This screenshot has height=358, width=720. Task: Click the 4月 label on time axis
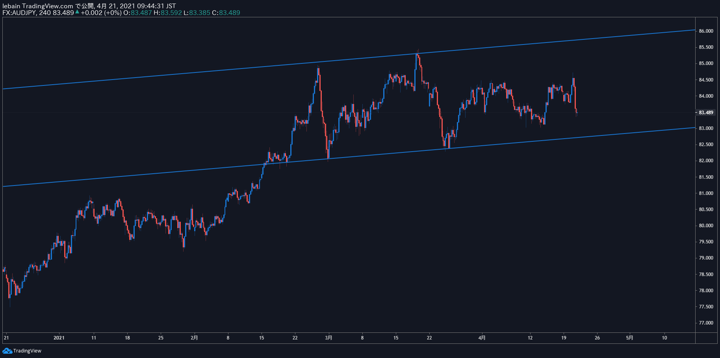point(482,338)
